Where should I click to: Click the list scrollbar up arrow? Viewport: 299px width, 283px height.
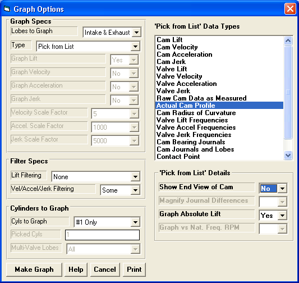point(288,40)
